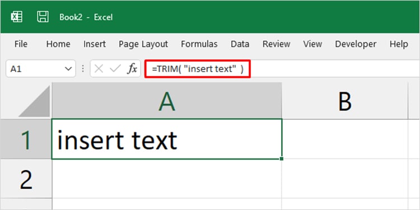Switch to the Data tab
The image size is (420, 210).
[240, 44]
